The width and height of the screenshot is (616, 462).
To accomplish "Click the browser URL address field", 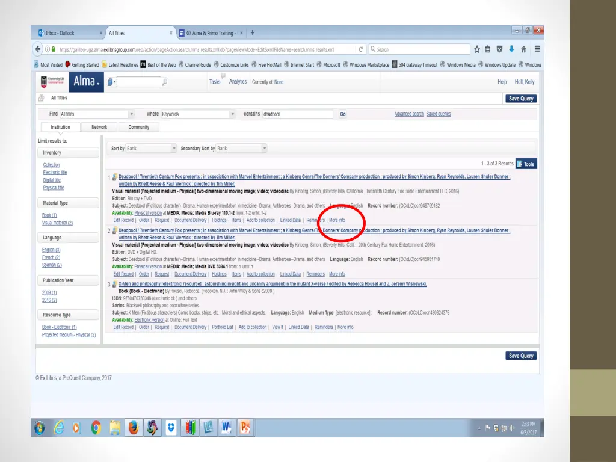I will 205,49.
